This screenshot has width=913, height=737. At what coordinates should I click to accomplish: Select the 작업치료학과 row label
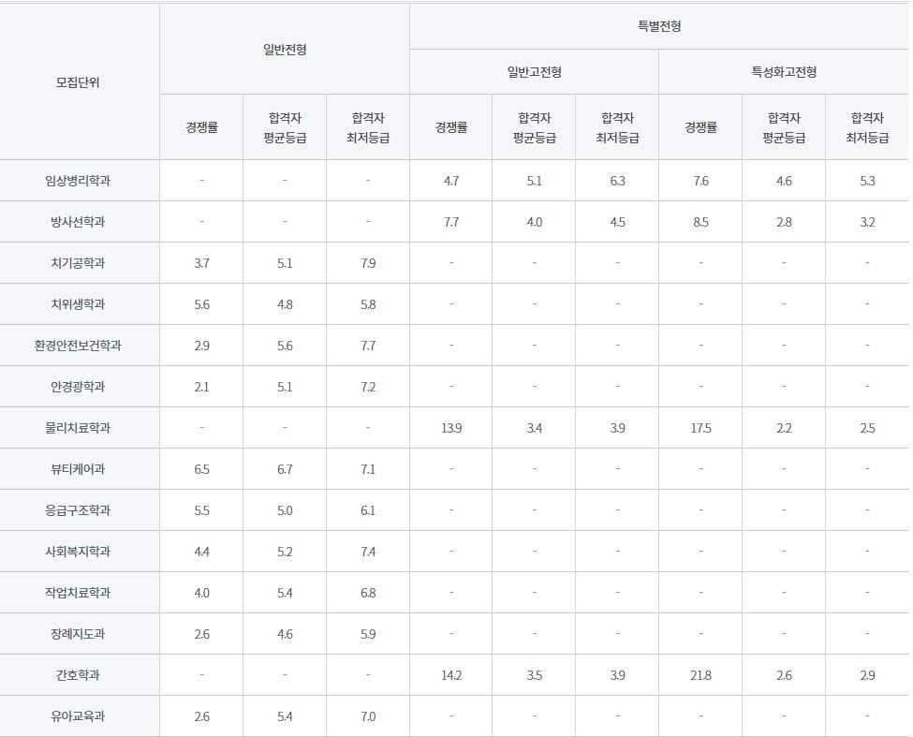coord(78,593)
